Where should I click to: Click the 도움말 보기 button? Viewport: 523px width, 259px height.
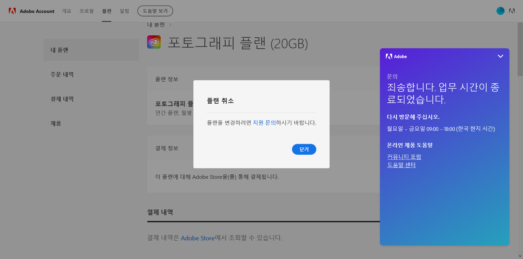tap(155, 11)
